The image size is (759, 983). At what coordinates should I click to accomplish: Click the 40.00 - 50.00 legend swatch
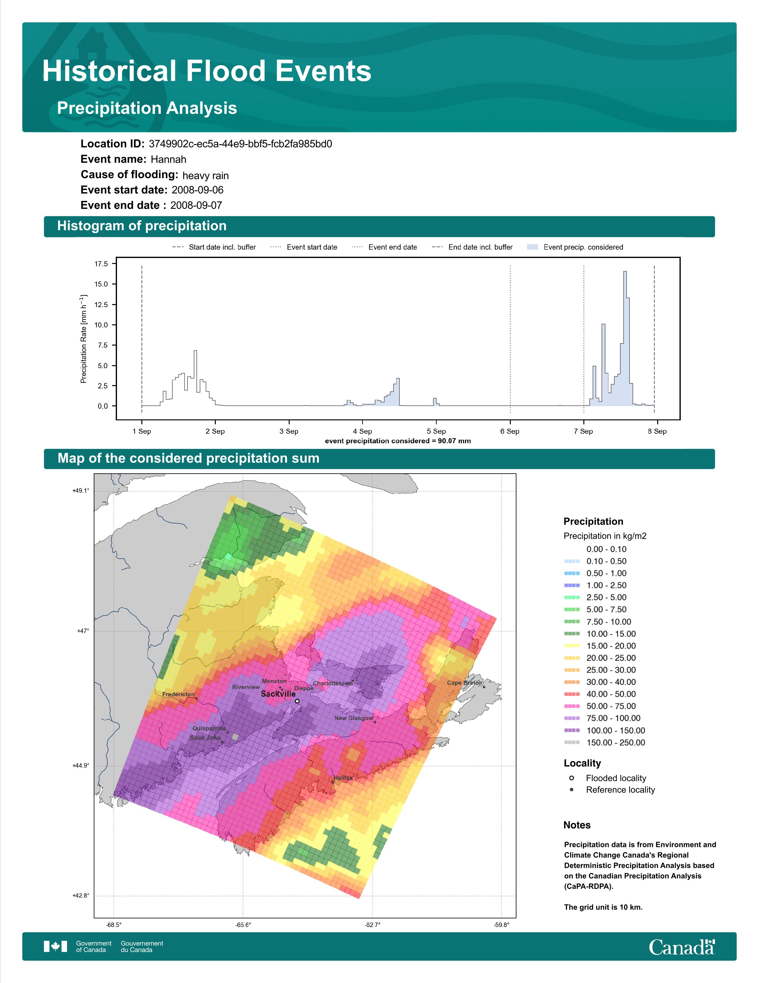pos(571,694)
